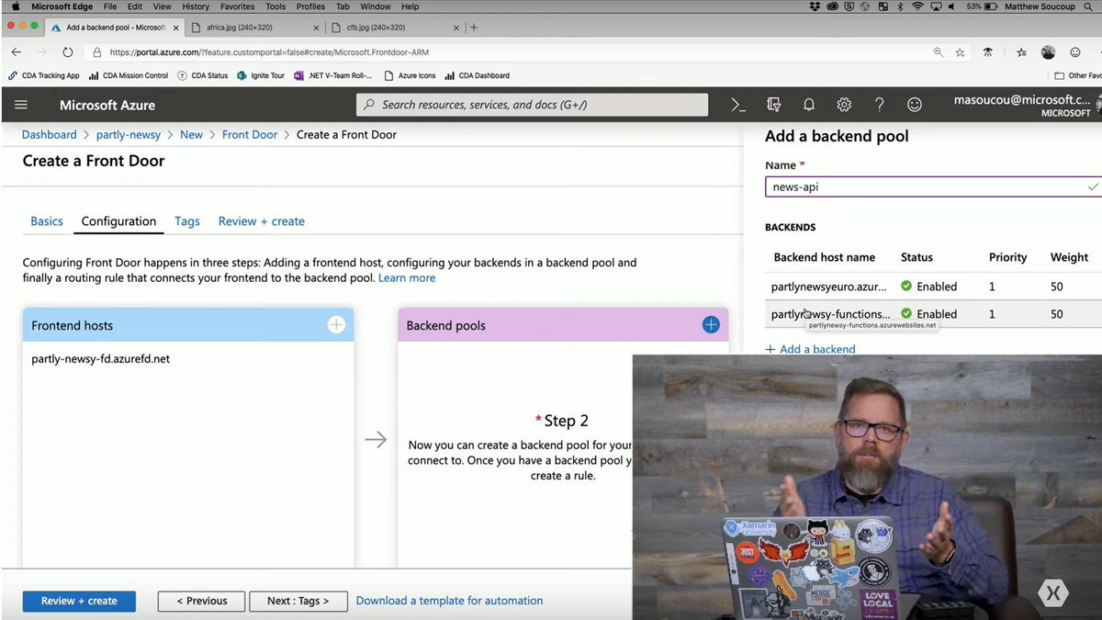Select the Basics tab
The height and width of the screenshot is (620, 1102).
click(47, 221)
